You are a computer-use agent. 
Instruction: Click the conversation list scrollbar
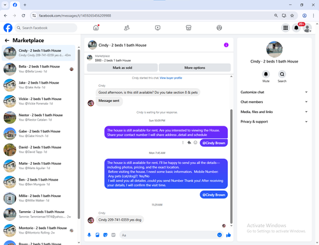tap(78, 134)
